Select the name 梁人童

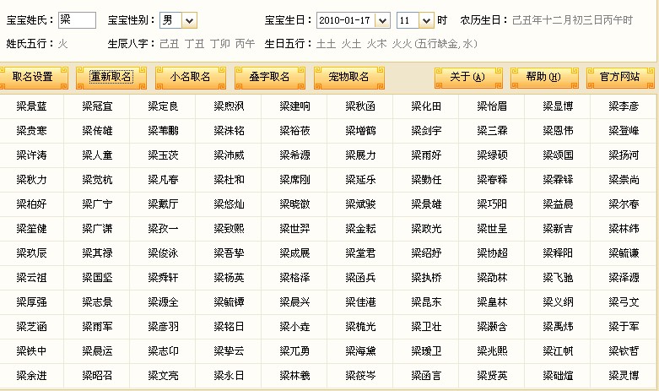(98, 155)
